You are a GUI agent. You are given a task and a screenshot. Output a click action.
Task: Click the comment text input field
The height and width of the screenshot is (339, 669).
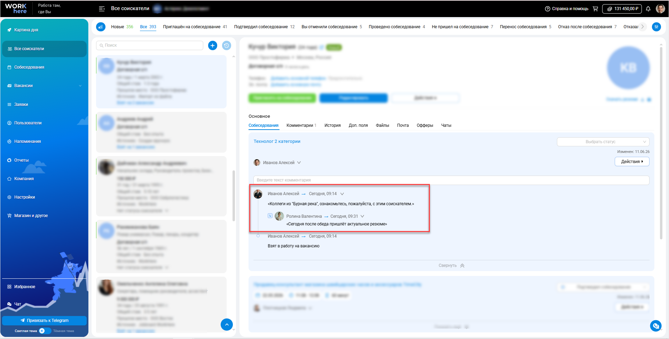coord(451,180)
